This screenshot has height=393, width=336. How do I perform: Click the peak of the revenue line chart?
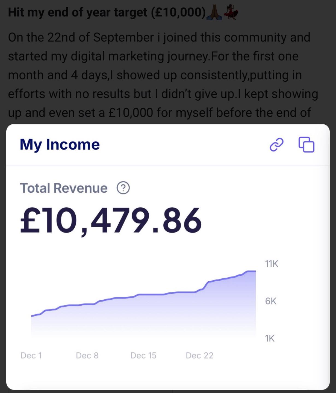tap(251, 271)
